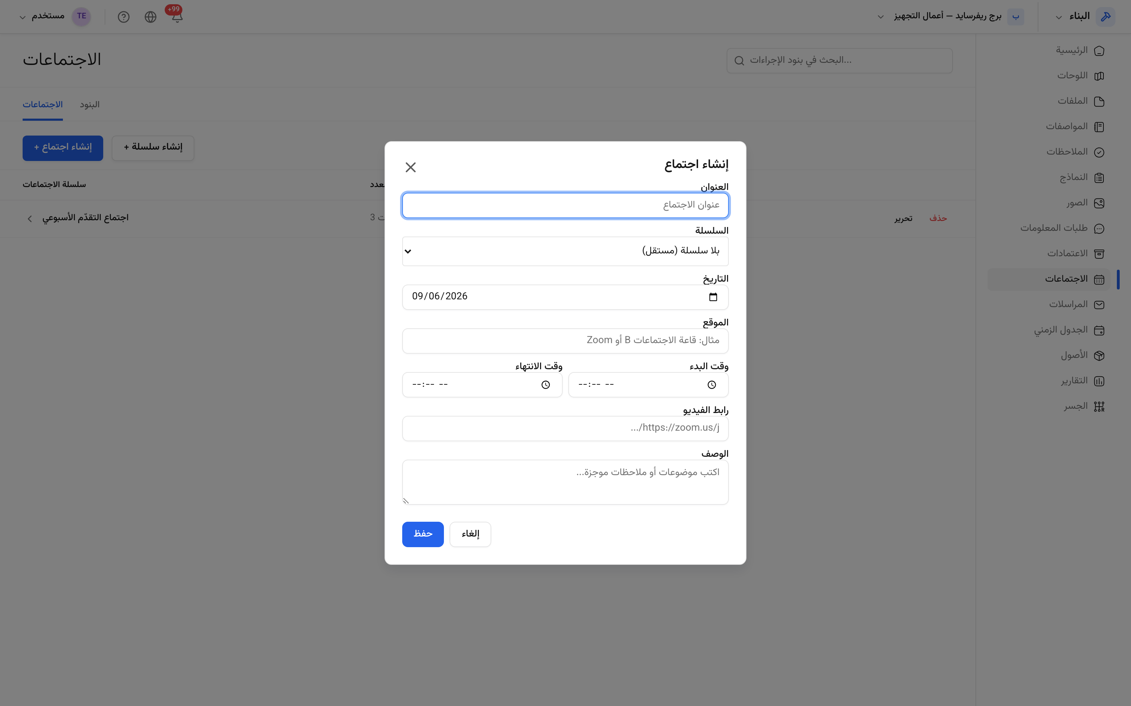Viewport: 1131px width, 706px height.
Task: Expand the اجتماع التقدّم الأسبوعي series row
Action: [x=29, y=219]
